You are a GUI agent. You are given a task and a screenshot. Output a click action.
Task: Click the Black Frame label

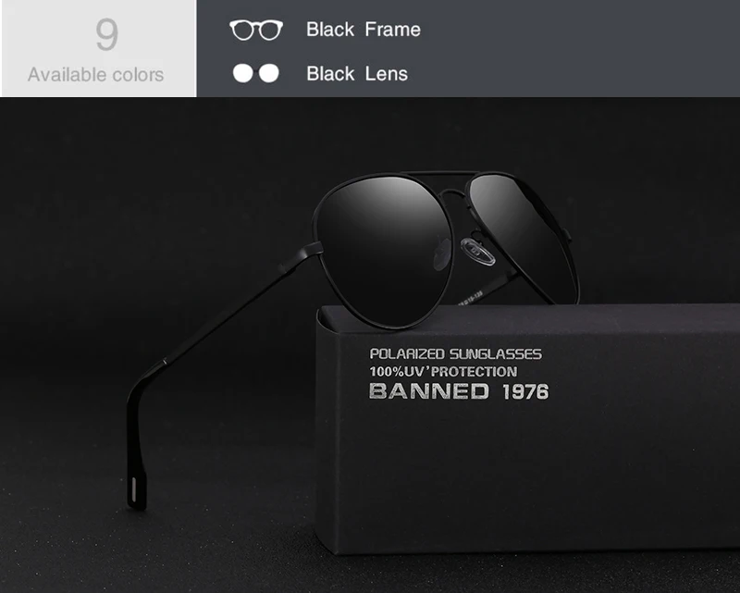coord(363,30)
